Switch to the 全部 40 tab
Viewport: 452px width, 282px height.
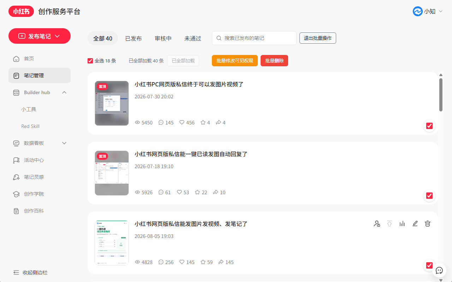(x=103, y=38)
